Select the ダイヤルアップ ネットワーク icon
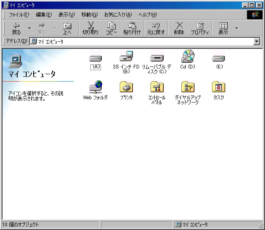The width and height of the screenshot is (265, 230). tap(187, 87)
